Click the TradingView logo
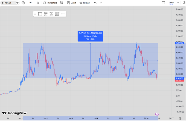This screenshot has height=121, width=186. (x=14, y=113)
